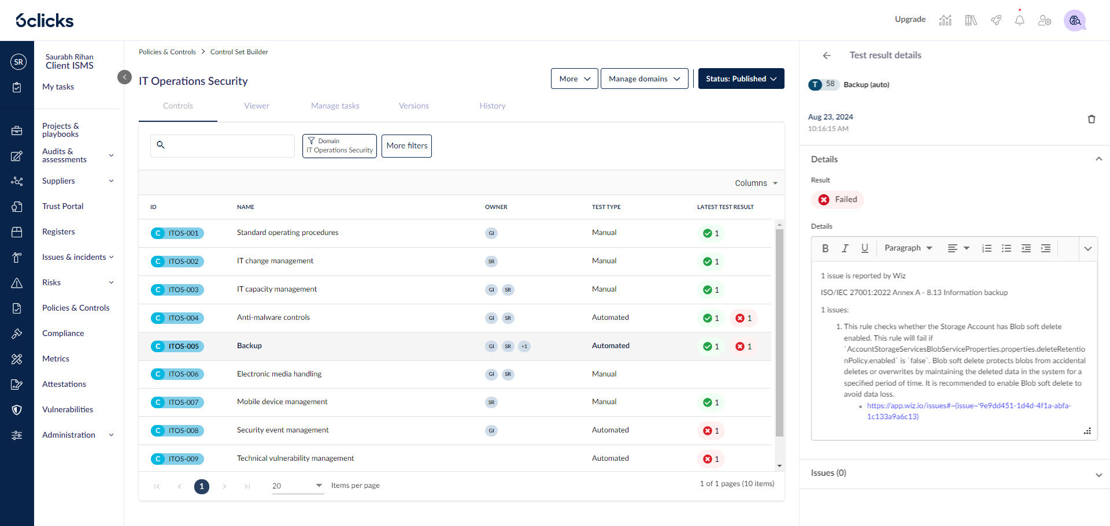Click the notifications bell icon

tap(1019, 20)
